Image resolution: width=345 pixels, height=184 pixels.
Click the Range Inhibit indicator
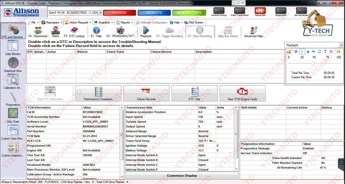point(281,12)
